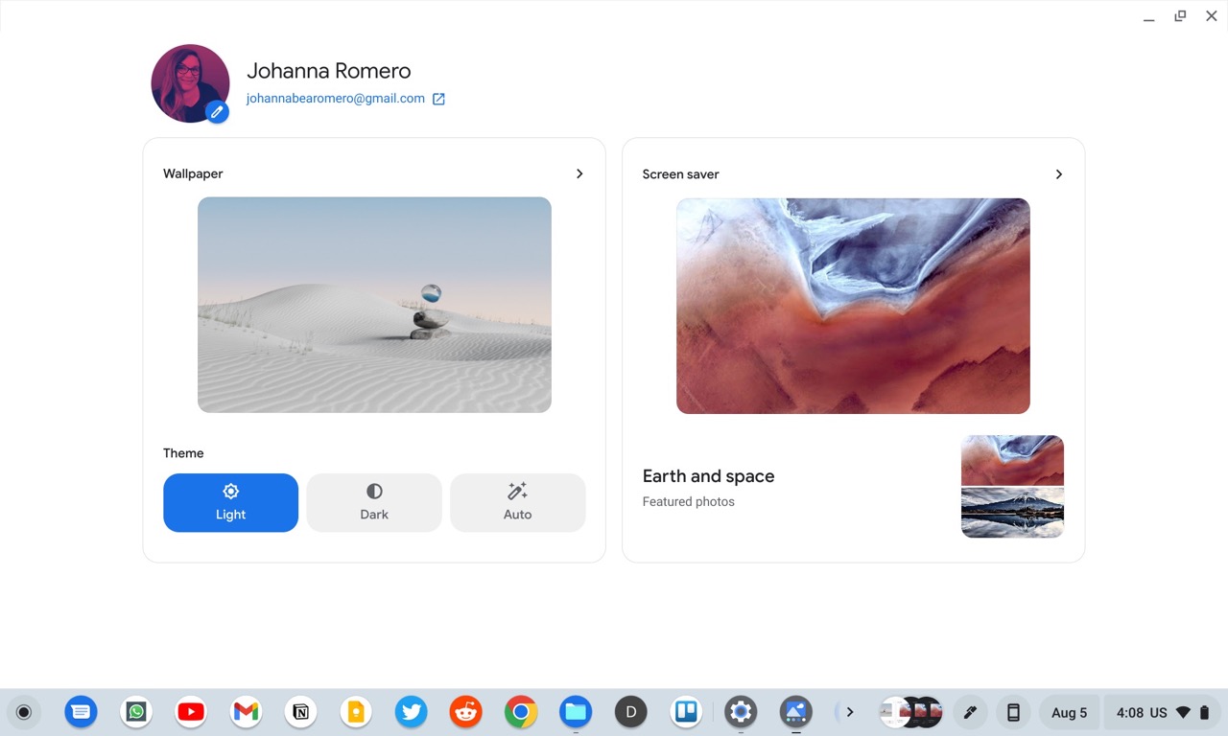Launch YouTube from the shelf
This screenshot has width=1228, height=736.
pos(191,712)
